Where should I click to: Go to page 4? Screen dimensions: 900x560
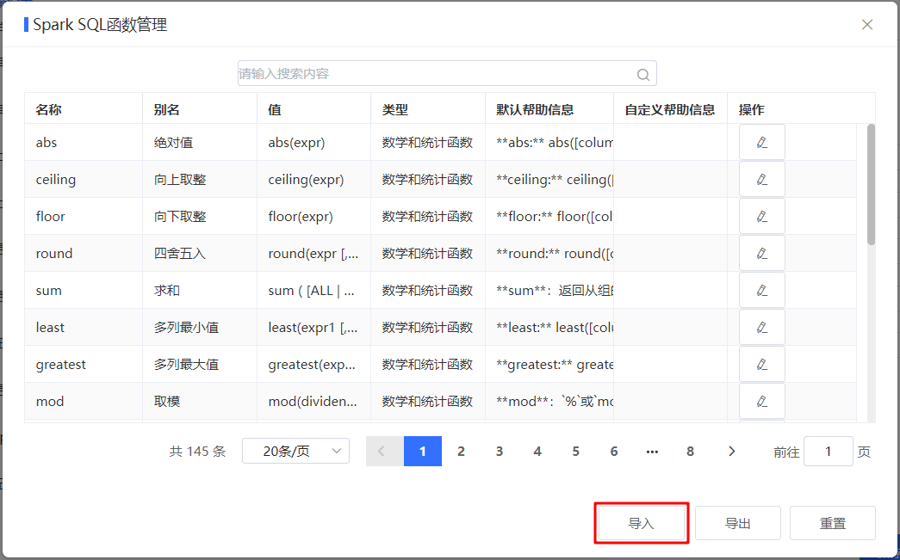pyautogui.click(x=537, y=451)
